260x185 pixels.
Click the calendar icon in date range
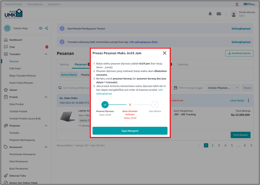coord(175,88)
